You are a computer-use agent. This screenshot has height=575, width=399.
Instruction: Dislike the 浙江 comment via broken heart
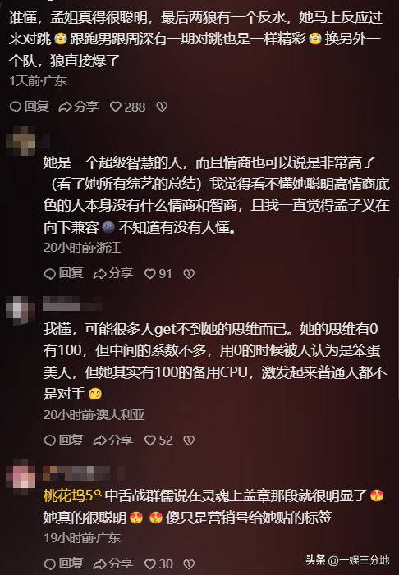click(189, 274)
